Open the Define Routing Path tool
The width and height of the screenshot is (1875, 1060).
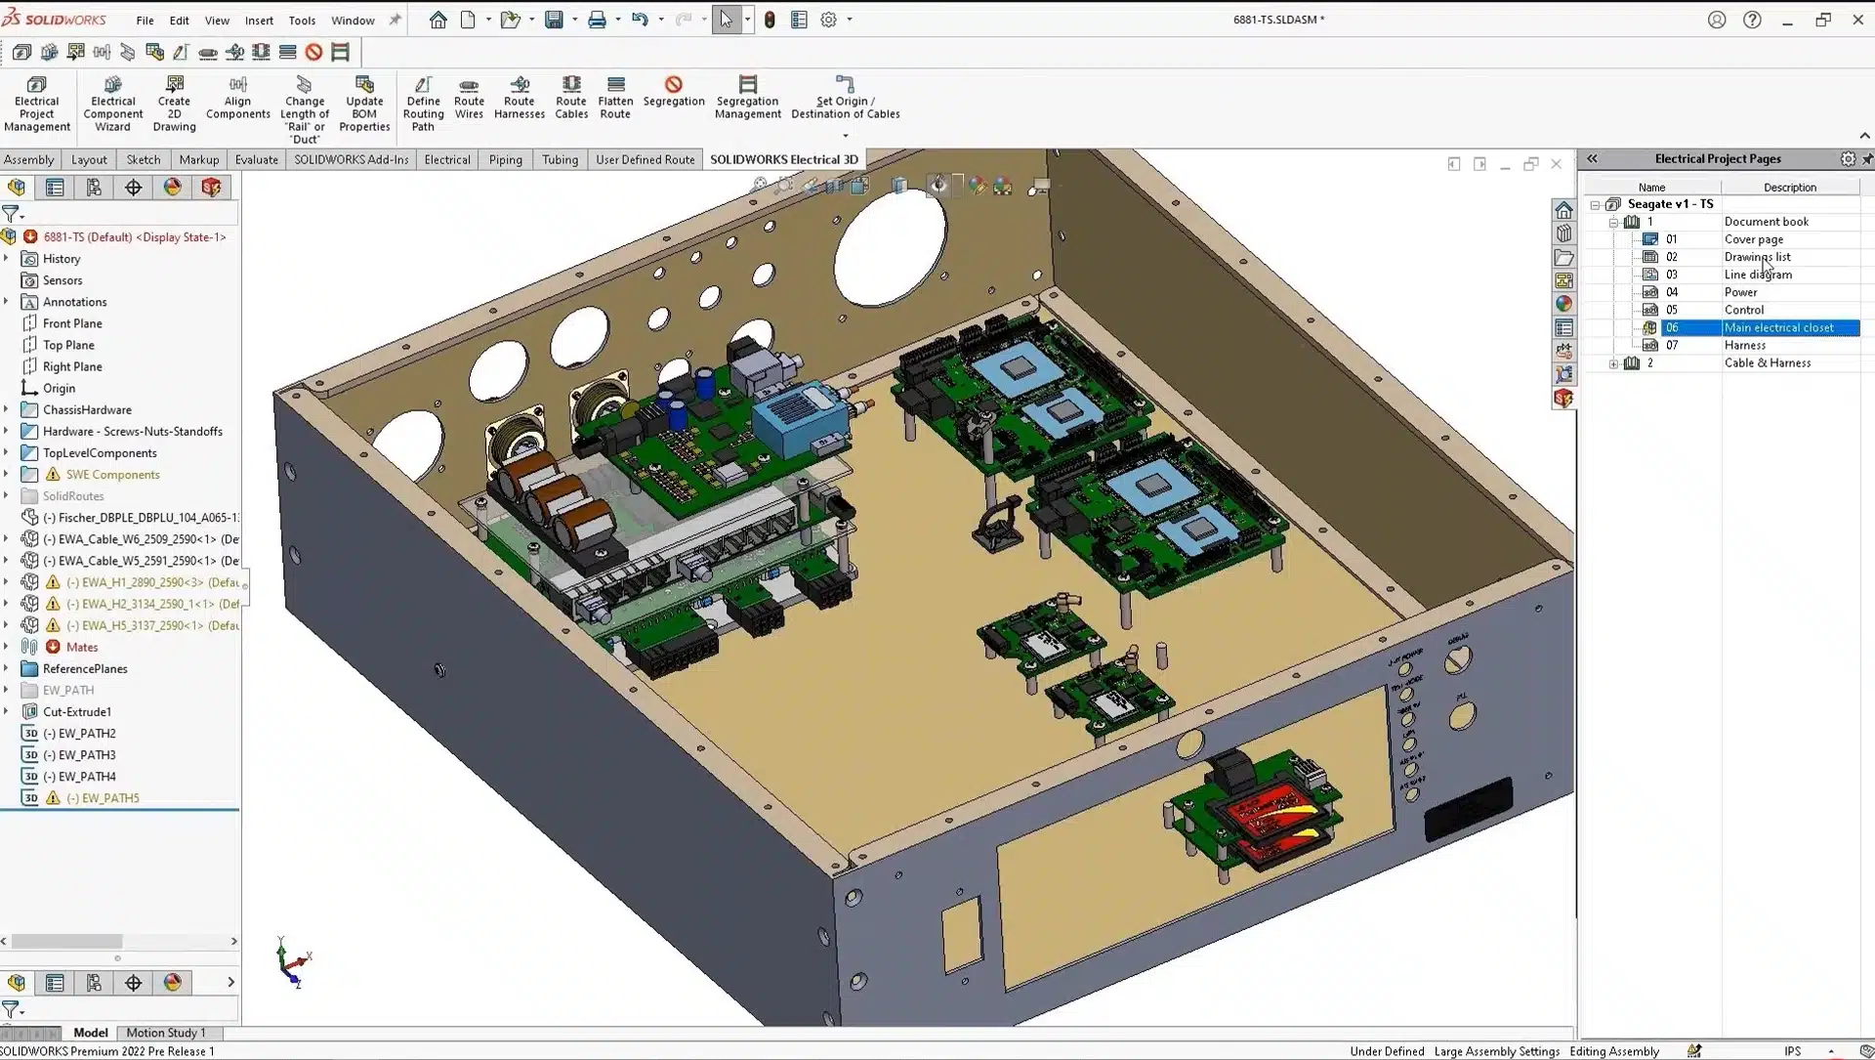(423, 103)
